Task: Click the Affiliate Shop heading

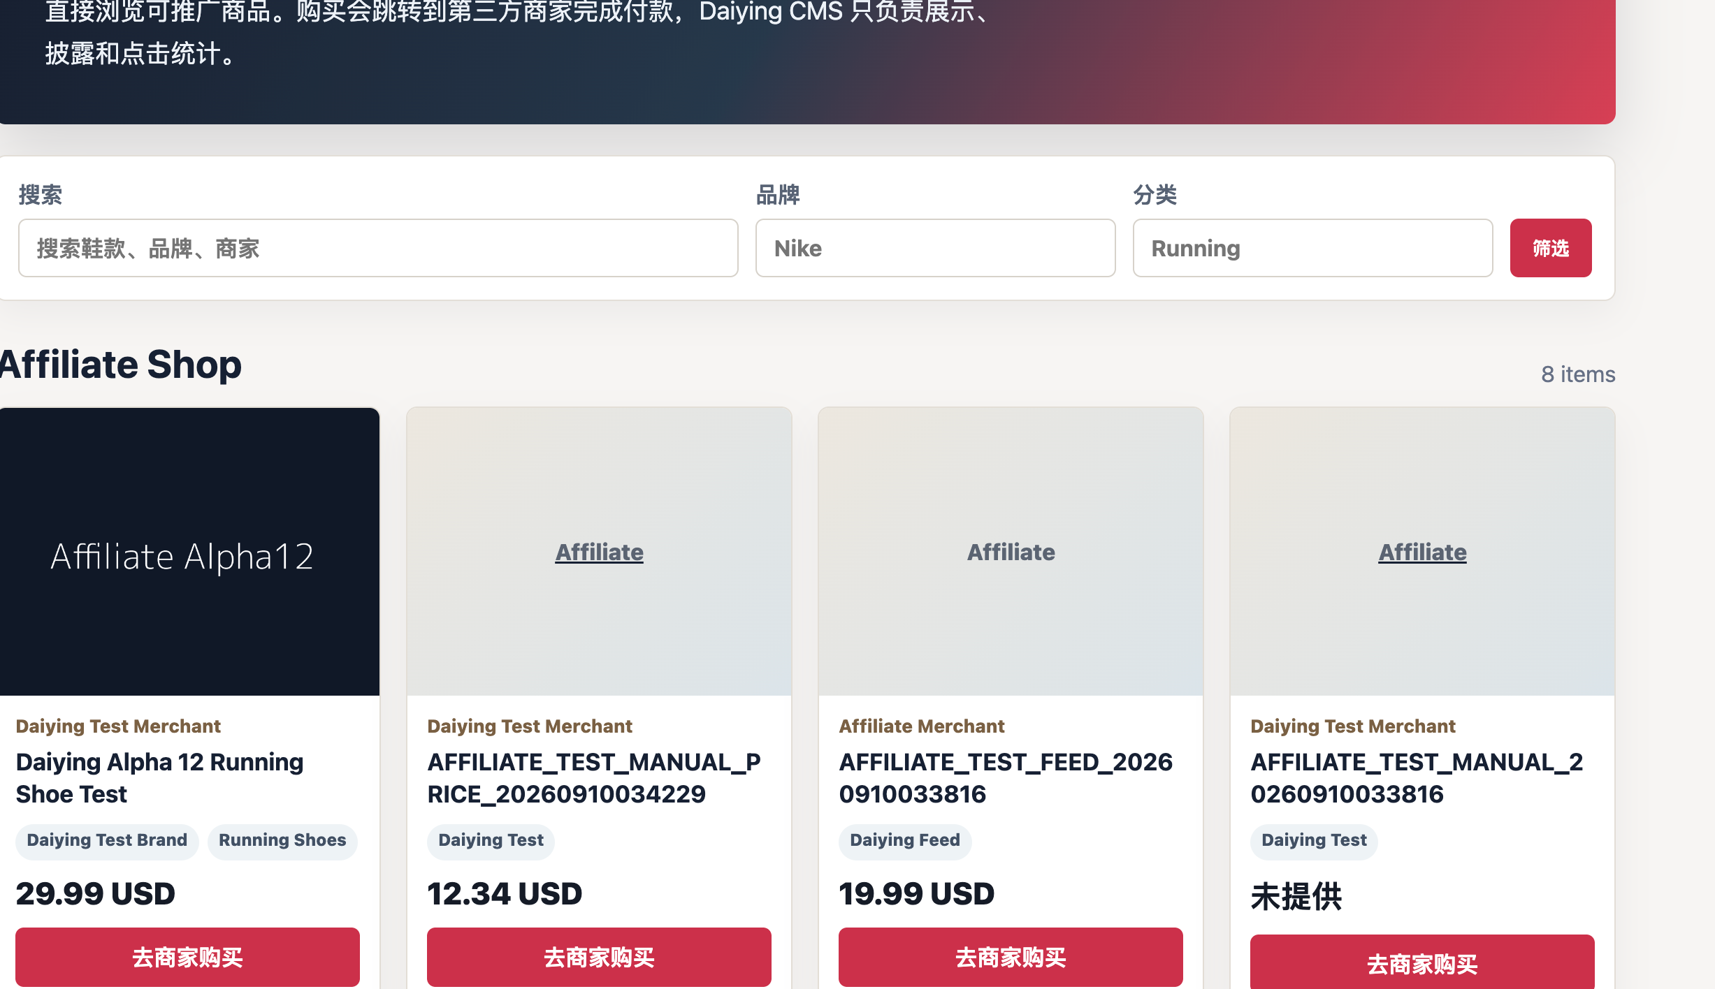Action: click(x=121, y=365)
